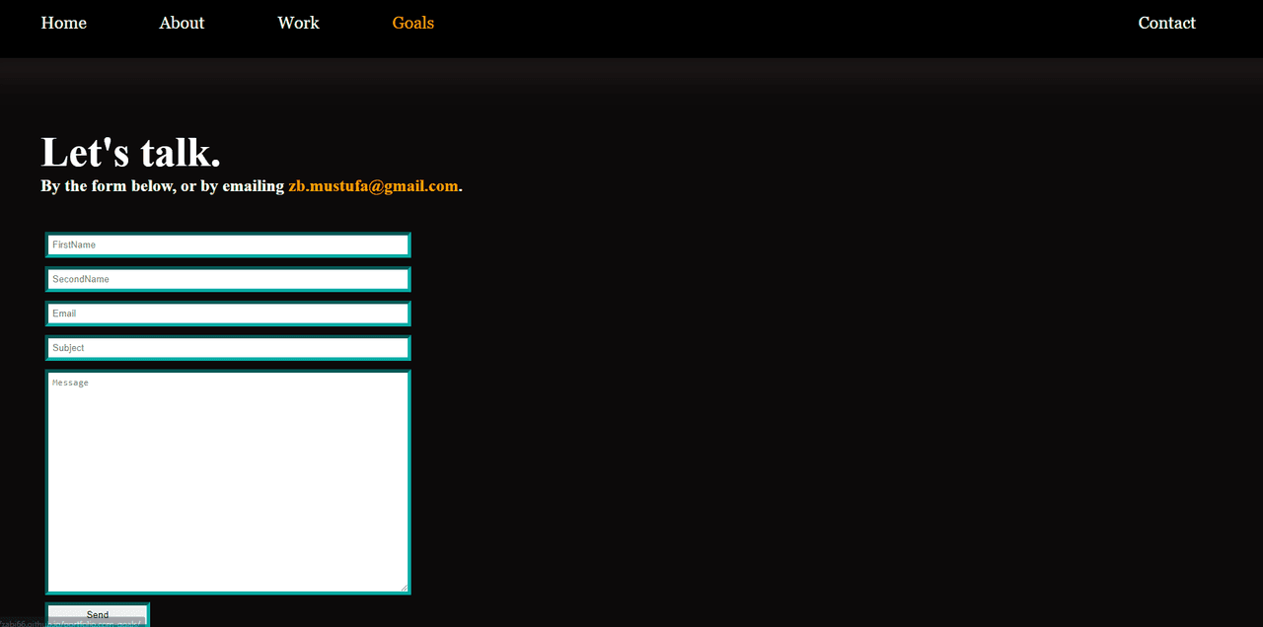Image resolution: width=1263 pixels, height=627 pixels.
Task: Click into the Email field
Action: coord(228,313)
